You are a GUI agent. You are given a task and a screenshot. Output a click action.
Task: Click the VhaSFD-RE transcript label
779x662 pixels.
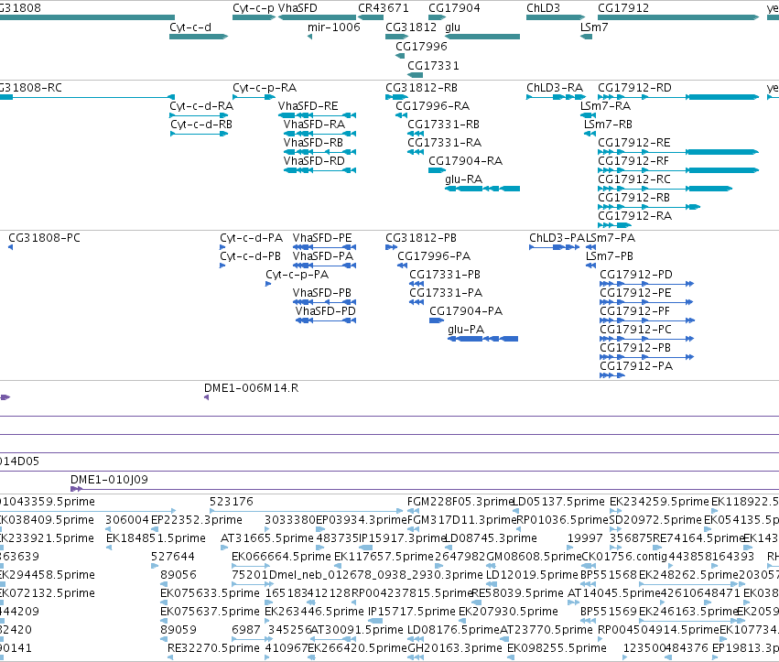point(308,106)
